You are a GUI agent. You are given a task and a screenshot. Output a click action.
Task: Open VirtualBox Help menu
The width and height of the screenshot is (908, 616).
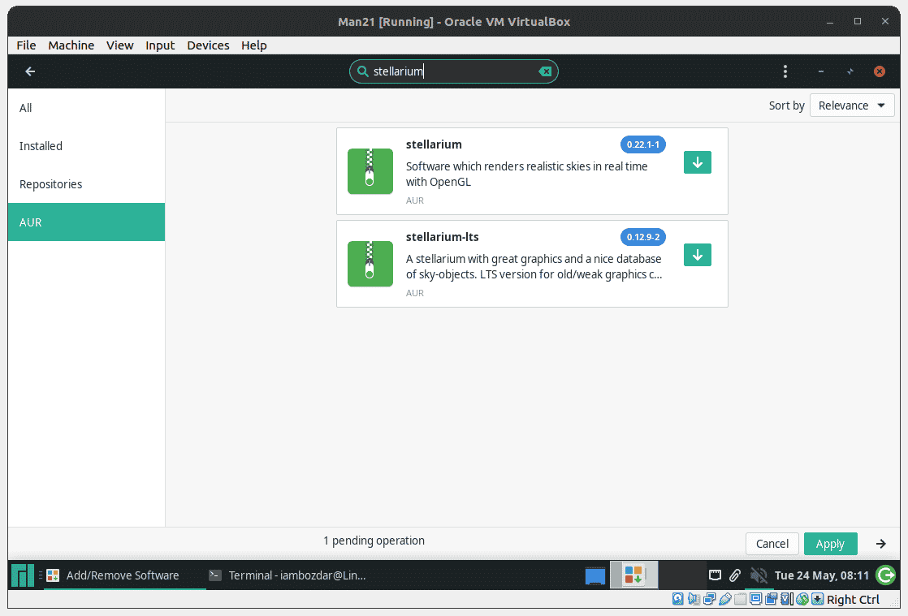tap(253, 45)
